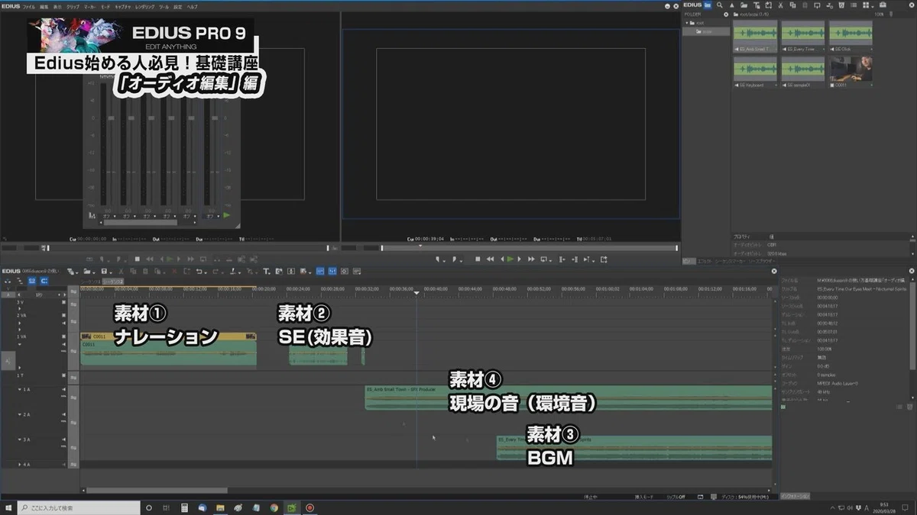Click the Properties icon in bin toolbar

click(x=854, y=5)
